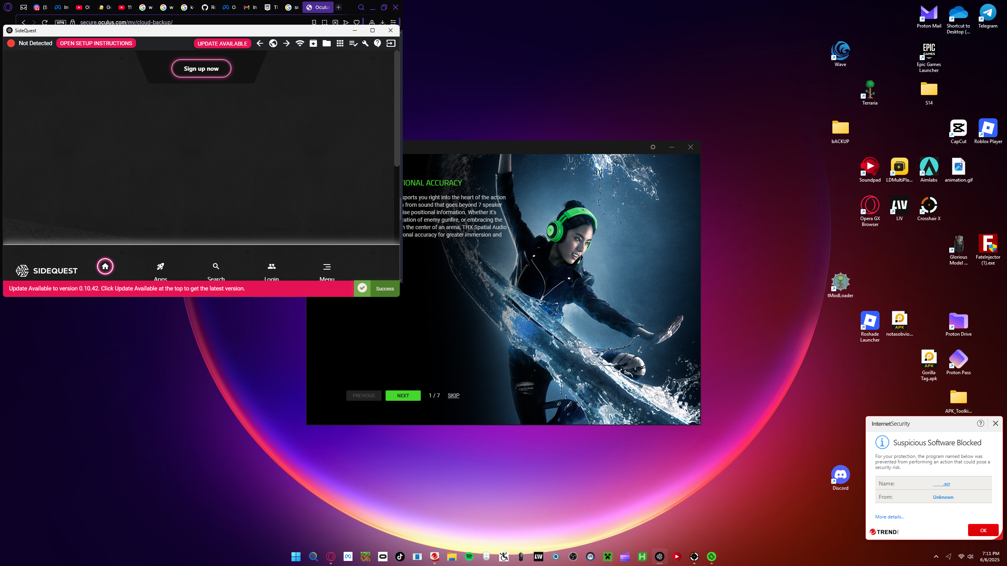Viewport: 1007px width, 566px height.
Task: Open the SideQuest hamburger Menu
Action: [327, 271]
